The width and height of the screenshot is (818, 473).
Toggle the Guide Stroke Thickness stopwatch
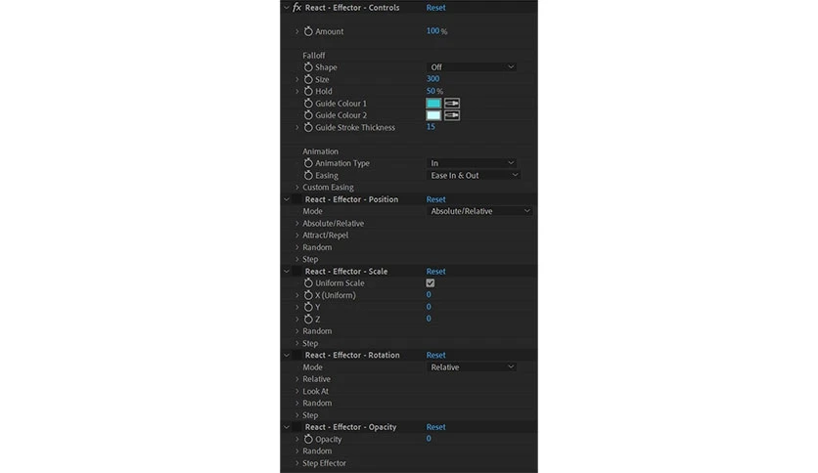[x=308, y=127]
